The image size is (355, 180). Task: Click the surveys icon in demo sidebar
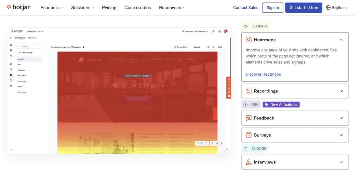11,86
